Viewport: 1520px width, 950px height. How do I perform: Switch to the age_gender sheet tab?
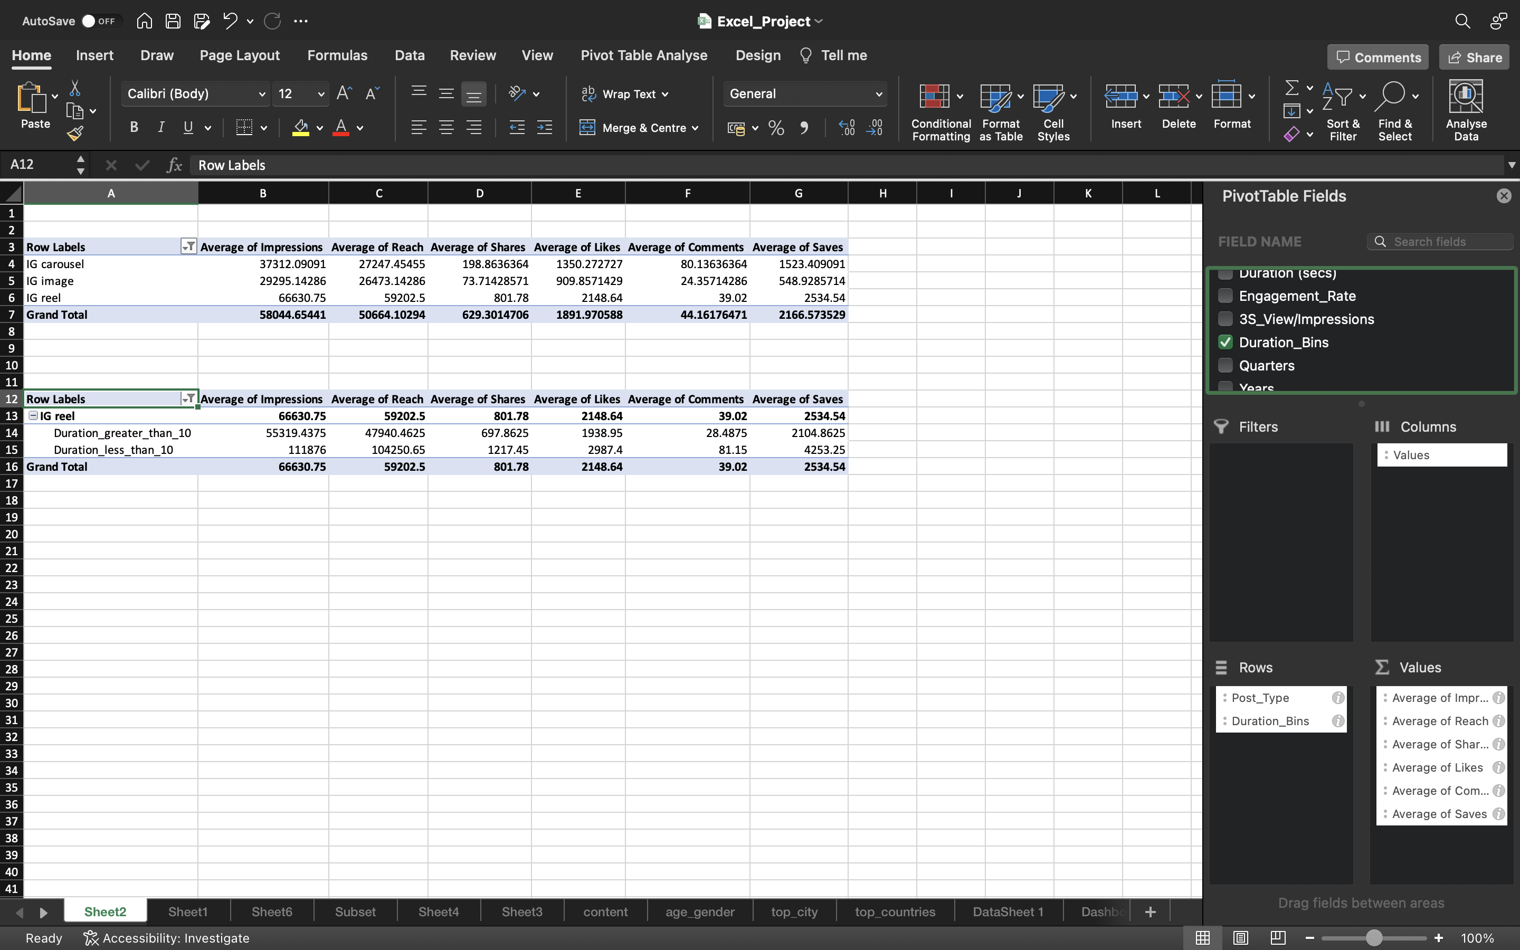tap(700, 911)
